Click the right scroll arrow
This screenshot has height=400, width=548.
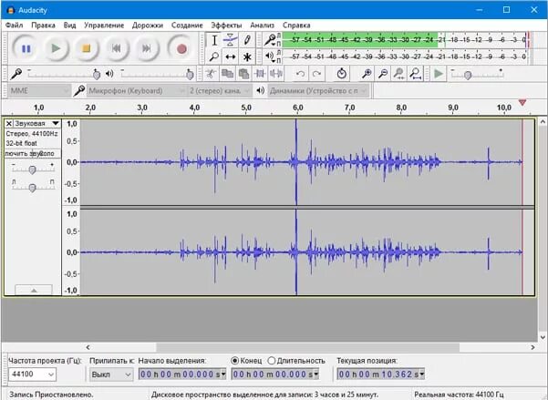532,347
